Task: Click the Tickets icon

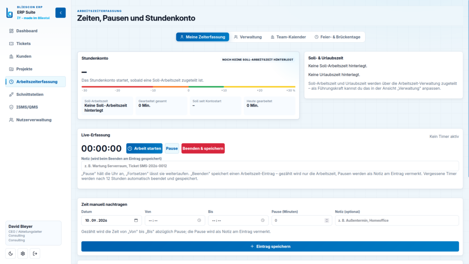Action: 11,44
